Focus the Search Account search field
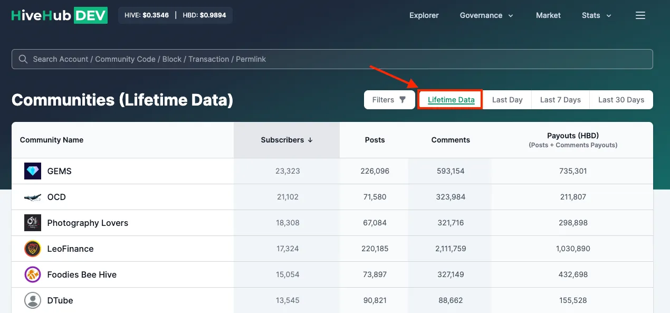Viewport: 670px width, 313px height. pyautogui.click(x=332, y=59)
